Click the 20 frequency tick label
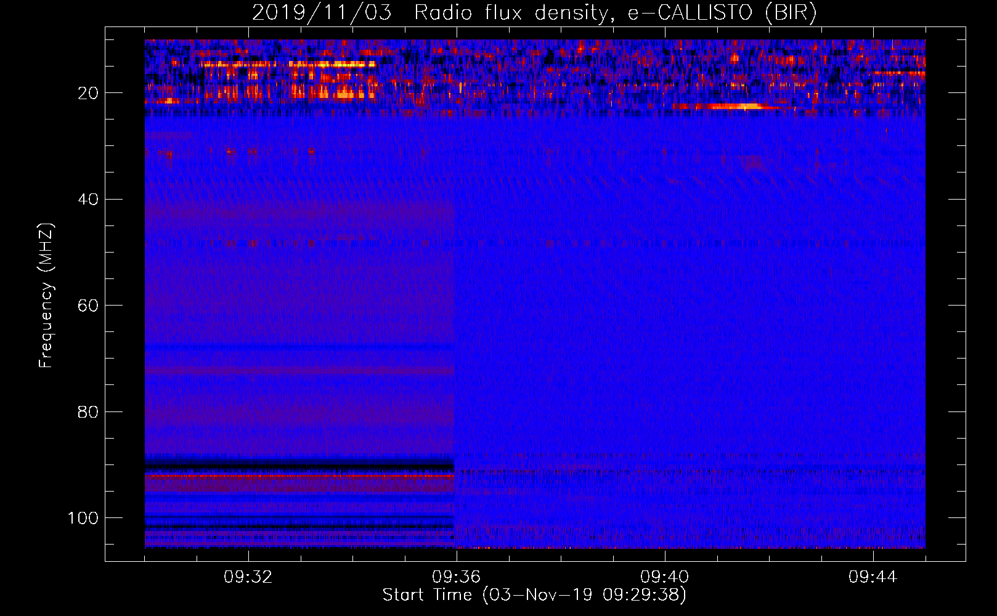 (x=88, y=93)
